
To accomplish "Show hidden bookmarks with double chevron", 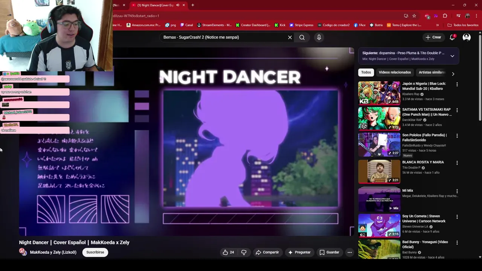I will 437,25.
